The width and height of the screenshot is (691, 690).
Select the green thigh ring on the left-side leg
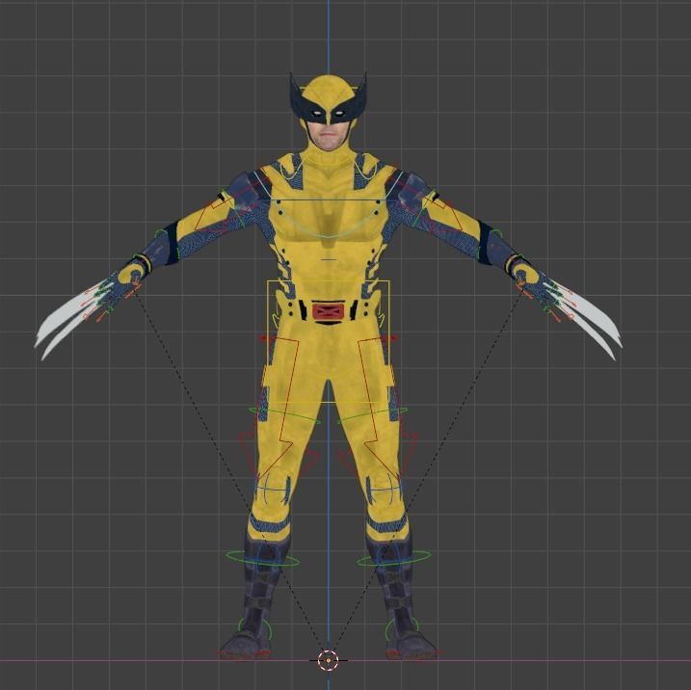point(284,415)
